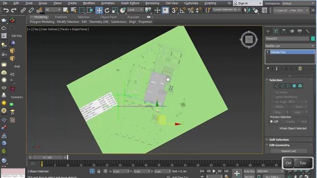Open the Geometry (All) ribbon panel
Screen dimensions: 317x178
pos(99,22)
